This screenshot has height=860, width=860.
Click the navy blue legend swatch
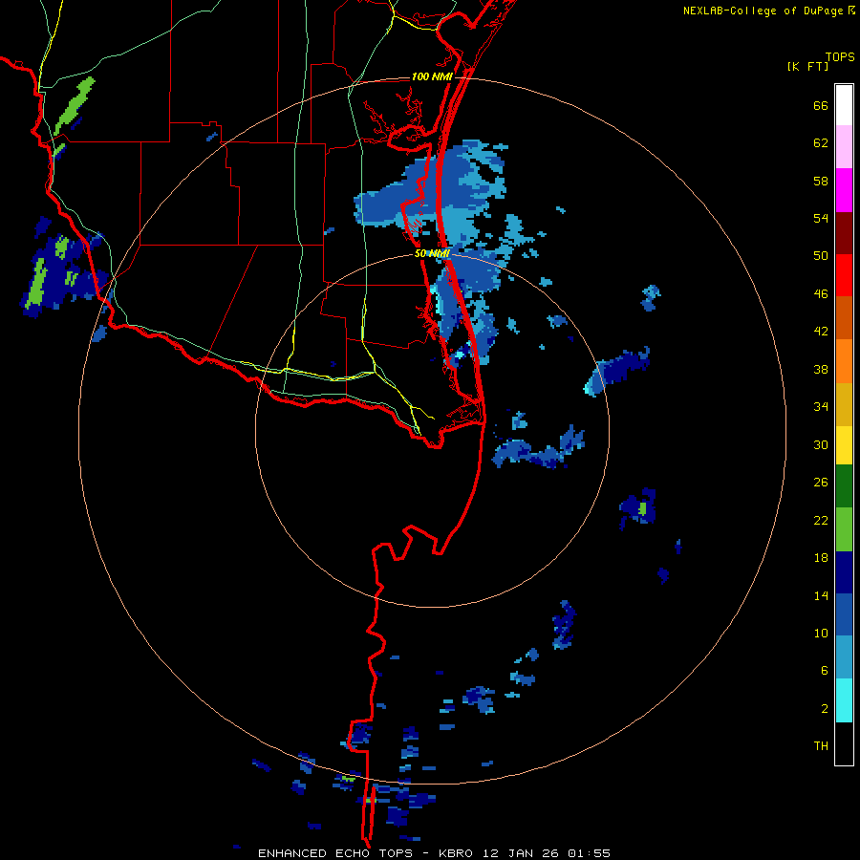844,572
